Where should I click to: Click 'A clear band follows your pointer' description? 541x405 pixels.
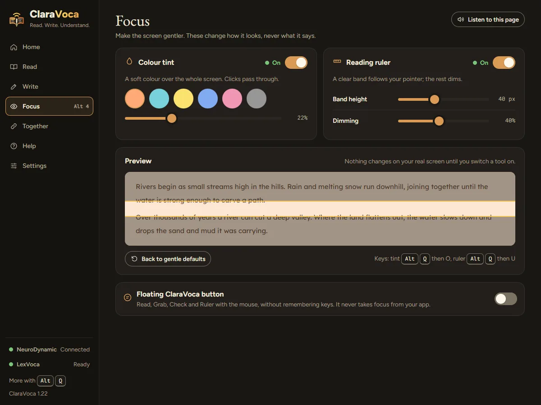click(x=398, y=79)
